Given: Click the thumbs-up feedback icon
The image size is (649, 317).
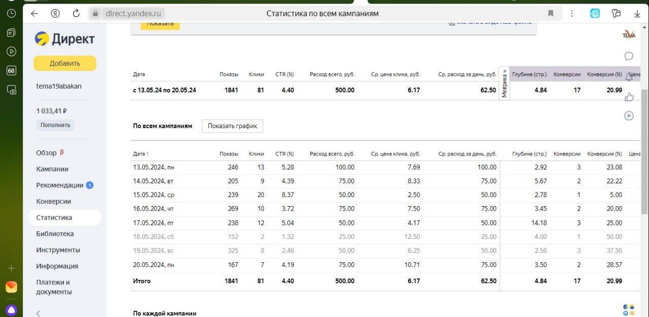Looking at the screenshot, I should click(x=629, y=96).
